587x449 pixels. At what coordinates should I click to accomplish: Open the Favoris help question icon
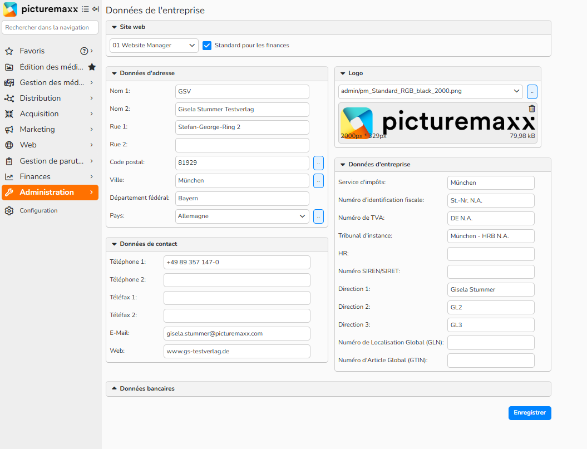pos(84,51)
